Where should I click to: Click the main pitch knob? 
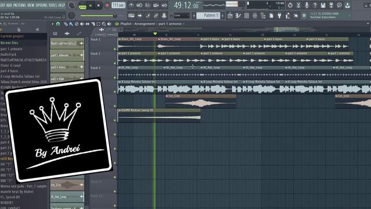point(71,16)
